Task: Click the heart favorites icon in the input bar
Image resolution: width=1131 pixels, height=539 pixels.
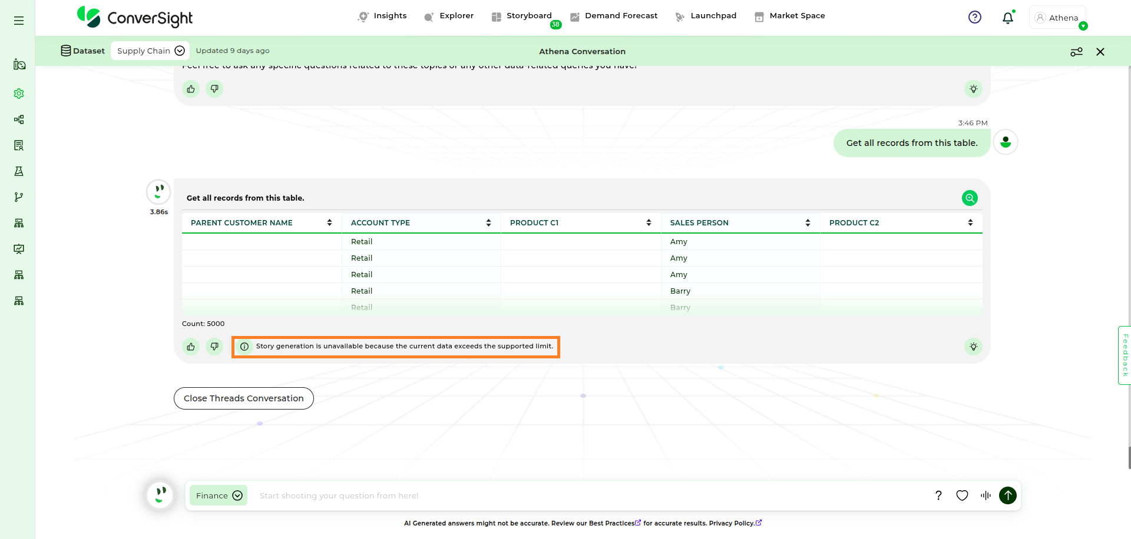Action: 962,495
